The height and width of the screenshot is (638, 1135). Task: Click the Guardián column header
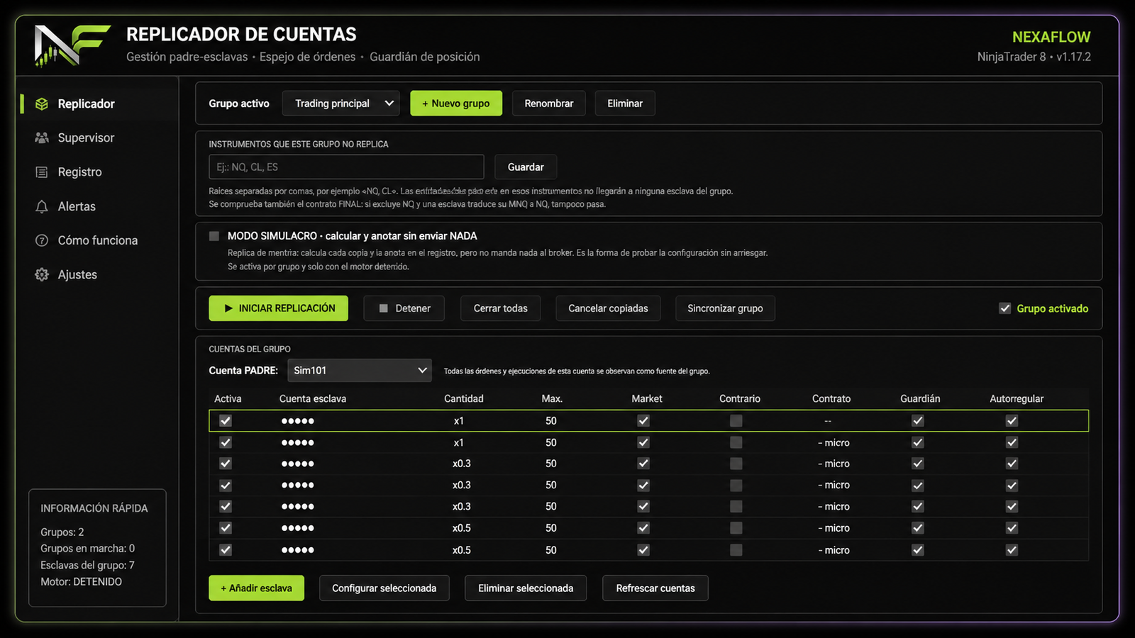pyautogui.click(x=920, y=398)
